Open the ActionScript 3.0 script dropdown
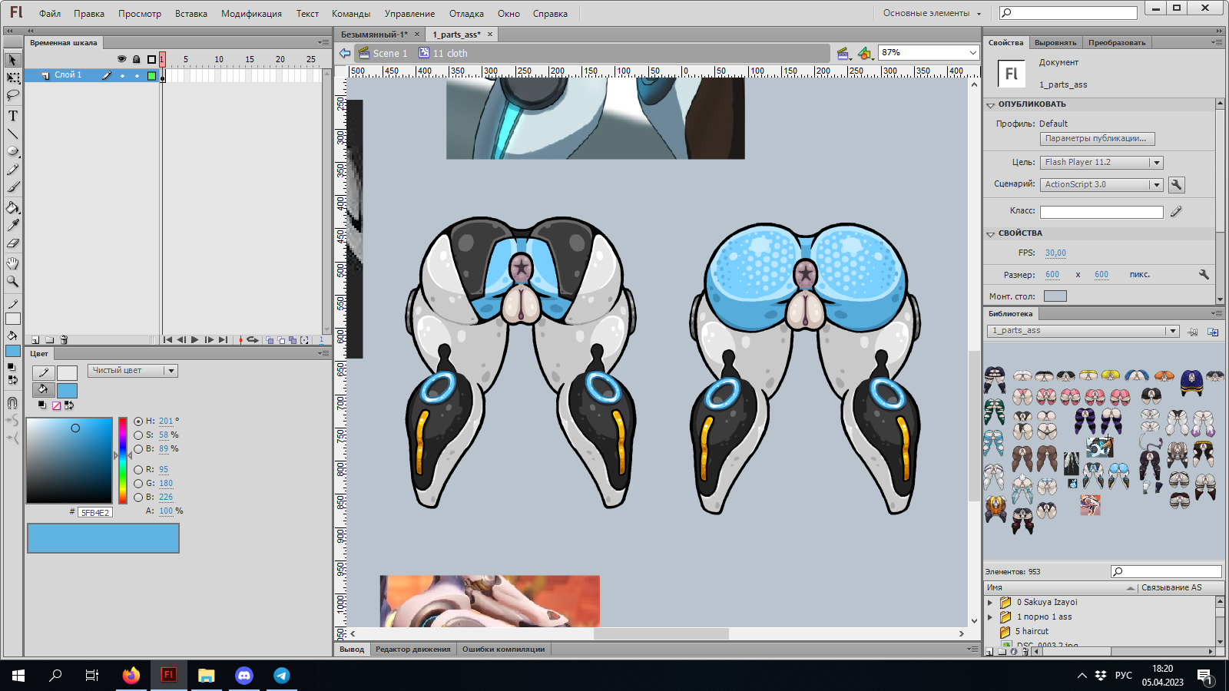Screen dimensions: 1229x691 (1156, 184)
